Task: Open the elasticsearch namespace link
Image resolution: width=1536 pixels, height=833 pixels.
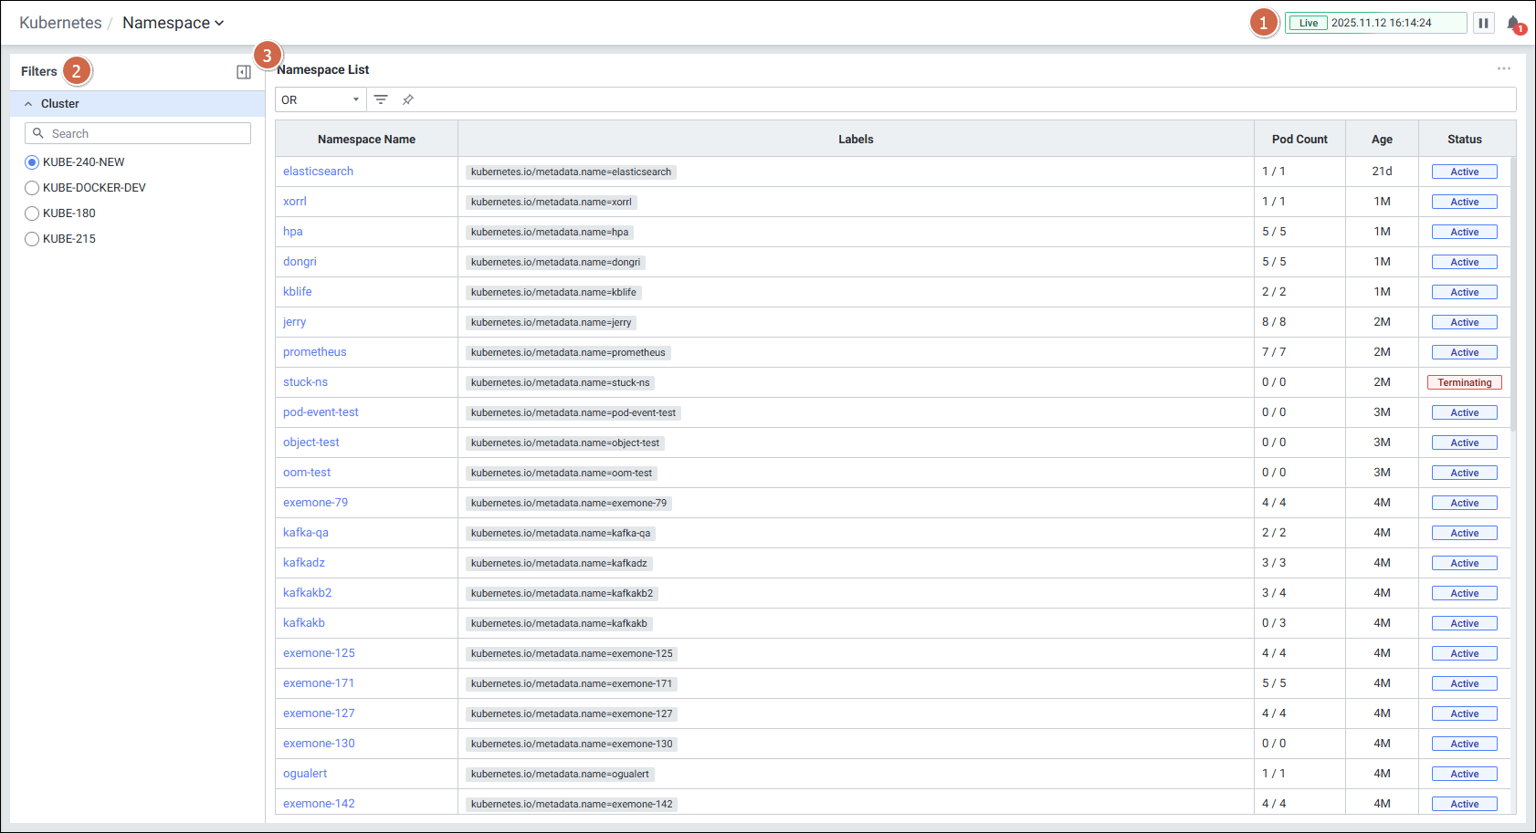Action: (x=318, y=172)
